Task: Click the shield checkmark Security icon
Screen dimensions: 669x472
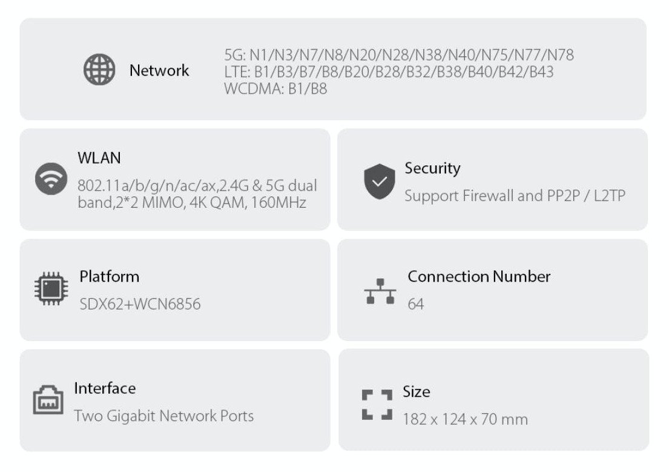Action: 380,182
